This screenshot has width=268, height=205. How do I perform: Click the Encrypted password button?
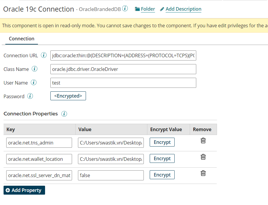coord(68,96)
